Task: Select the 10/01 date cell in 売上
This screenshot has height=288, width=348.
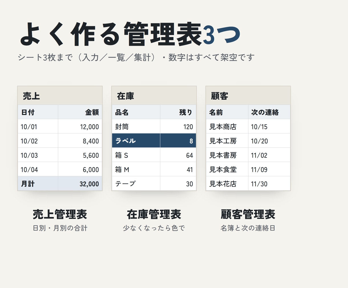Action: click(x=38, y=126)
